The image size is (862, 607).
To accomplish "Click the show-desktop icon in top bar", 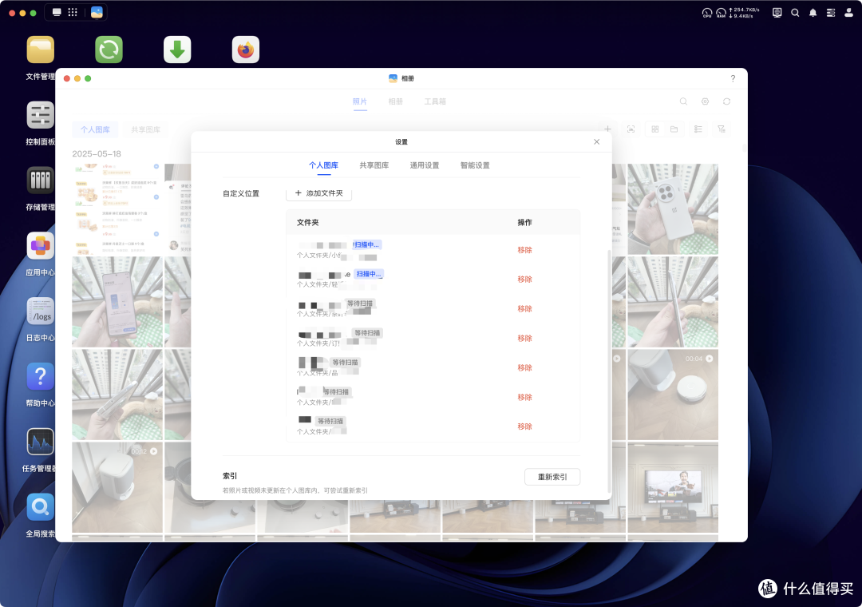I will pos(57,12).
